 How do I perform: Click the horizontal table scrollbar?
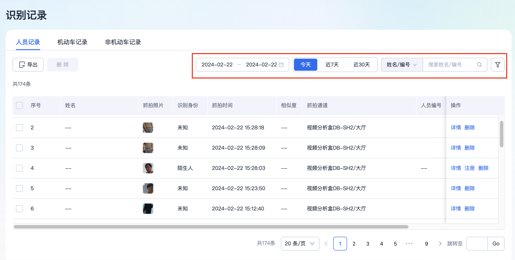click(x=211, y=227)
